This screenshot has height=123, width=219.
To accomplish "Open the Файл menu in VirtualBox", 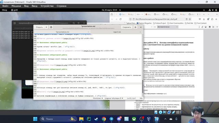I will (5, 6).
